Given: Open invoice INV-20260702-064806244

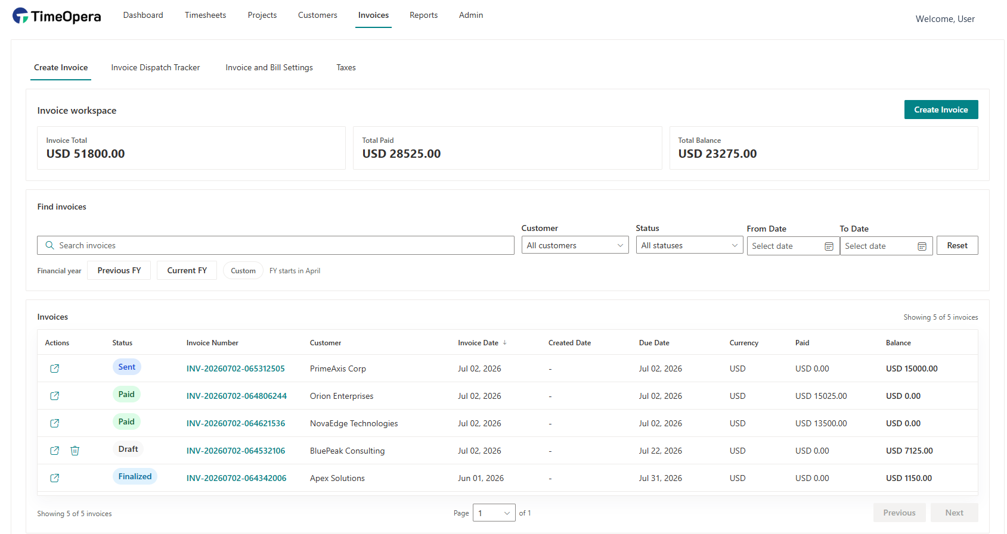Looking at the screenshot, I should (236, 396).
